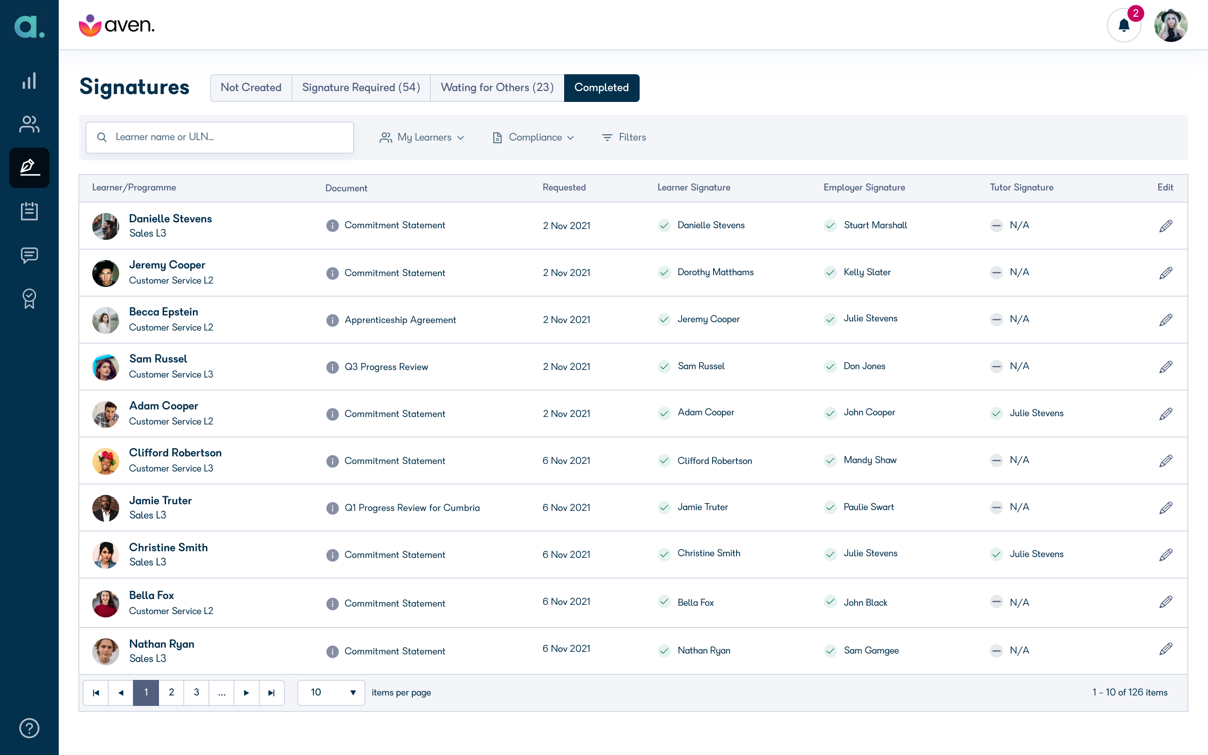Switch to Not Created tab

click(x=251, y=88)
